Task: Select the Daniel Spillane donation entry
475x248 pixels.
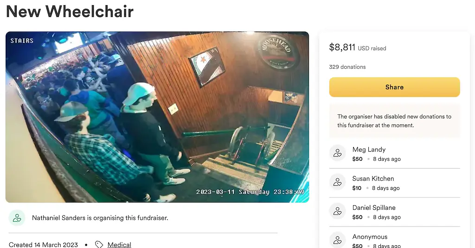Action: (x=394, y=212)
